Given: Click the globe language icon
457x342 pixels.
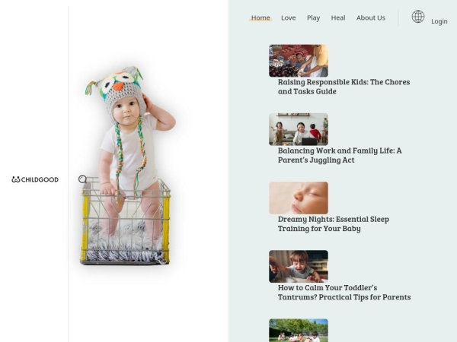Looking at the screenshot, I should click(418, 17).
